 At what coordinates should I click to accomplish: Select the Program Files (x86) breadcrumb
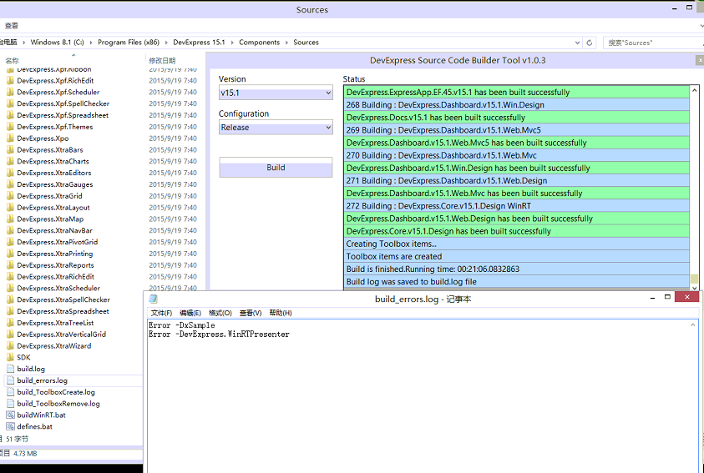point(129,43)
